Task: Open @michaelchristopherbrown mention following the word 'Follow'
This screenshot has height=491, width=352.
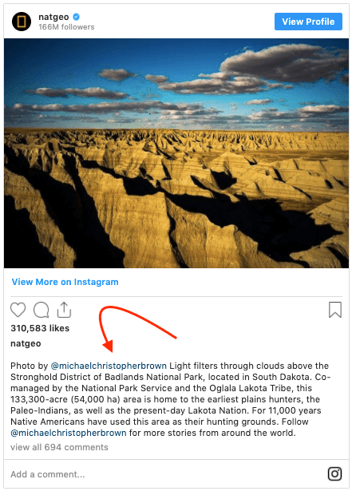Action: pos(69,433)
